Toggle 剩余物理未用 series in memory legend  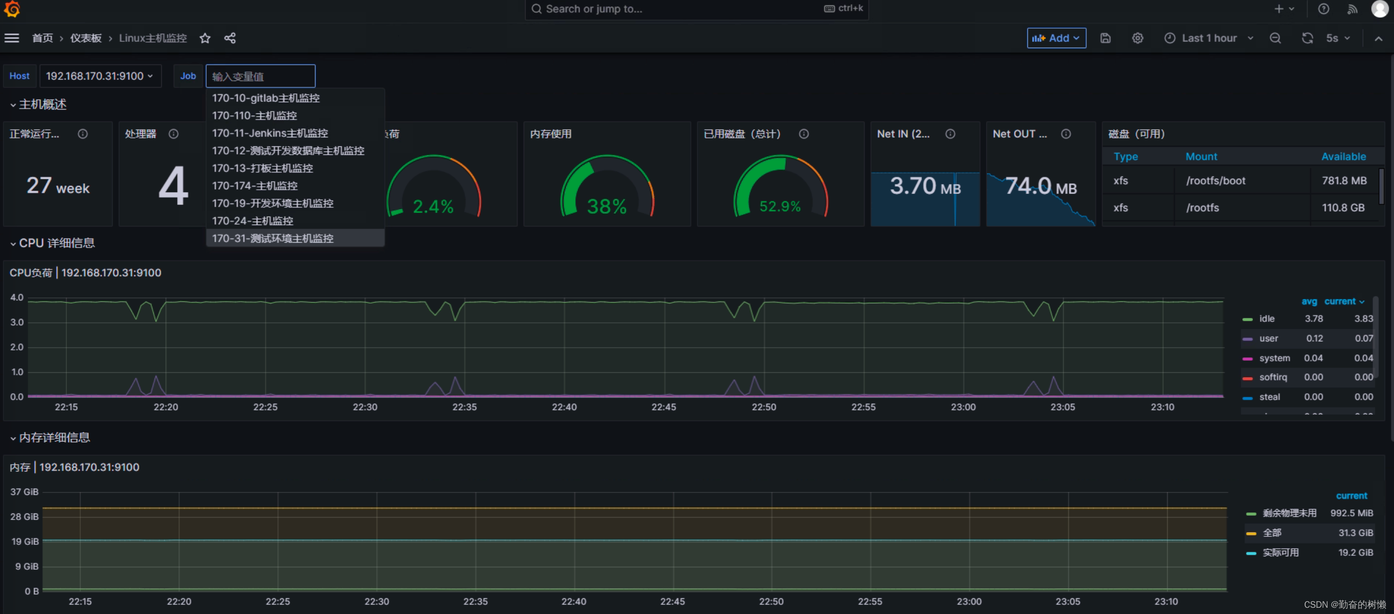(1288, 513)
